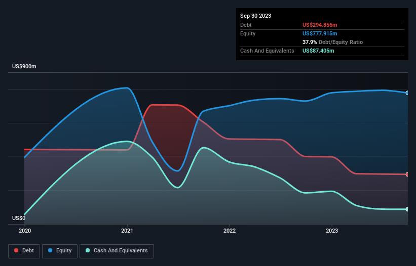The width and height of the screenshot is (416, 266).
Task: Click the 37.9% Debt/Equity Ratio text
Action: 332,42
